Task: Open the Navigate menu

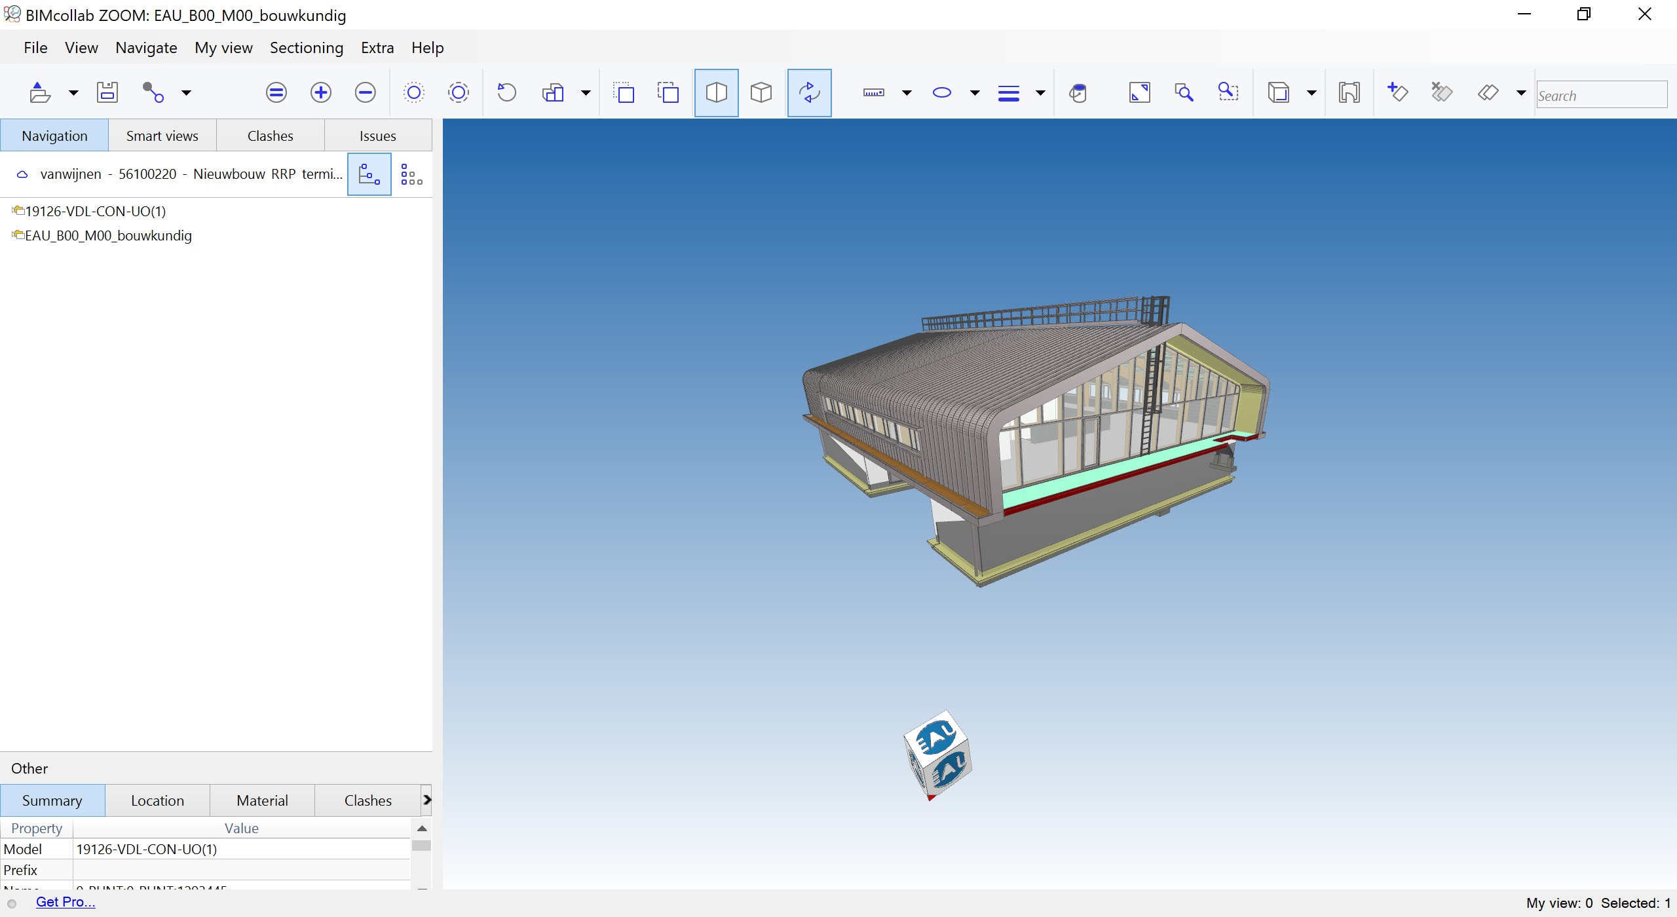Action: pos(145,47)
